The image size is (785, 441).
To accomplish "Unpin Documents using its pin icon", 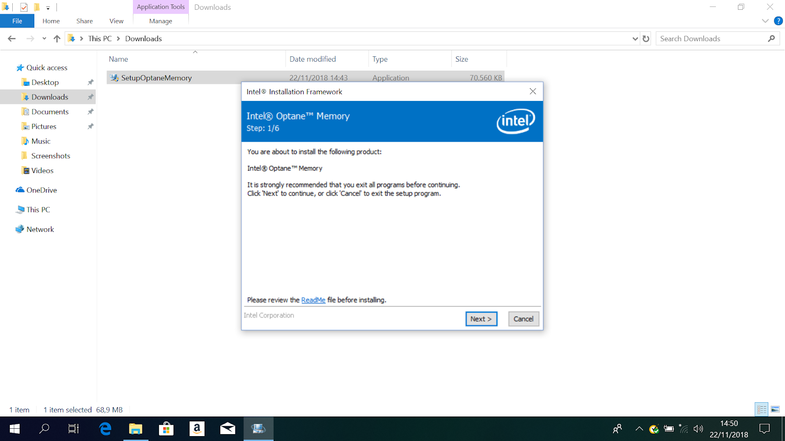I will coord(90,112).
